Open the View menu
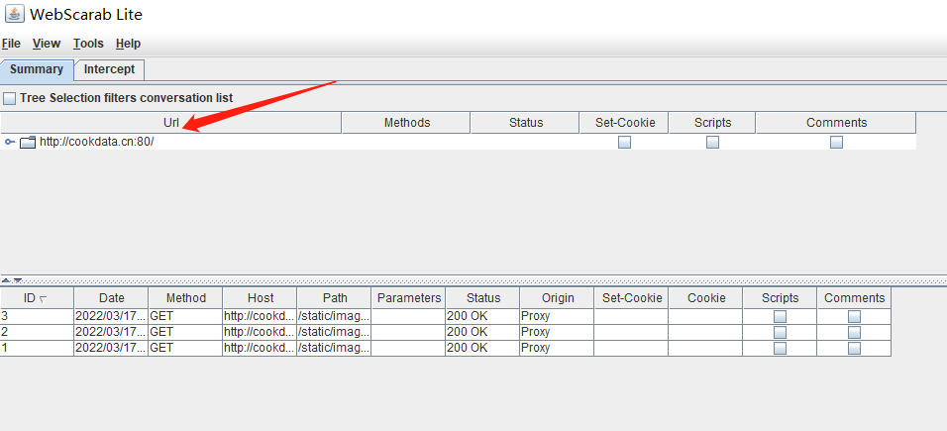The image size is (947, 431). tap(47, 44)
